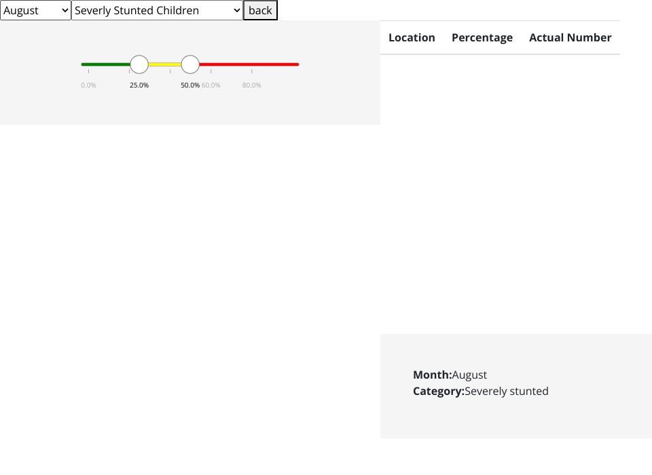652x475 pixels.
Task: Click the August value in the info panel
Action: click(x=469, y=375)
